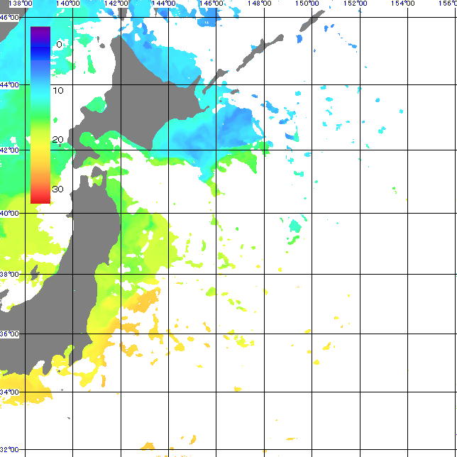Click the legend label "10"
This screenshot has width=457, height=457.
pyautogui.click(x=58, y=90)
